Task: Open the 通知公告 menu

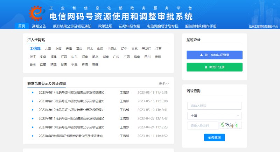Action: [39, 26]
